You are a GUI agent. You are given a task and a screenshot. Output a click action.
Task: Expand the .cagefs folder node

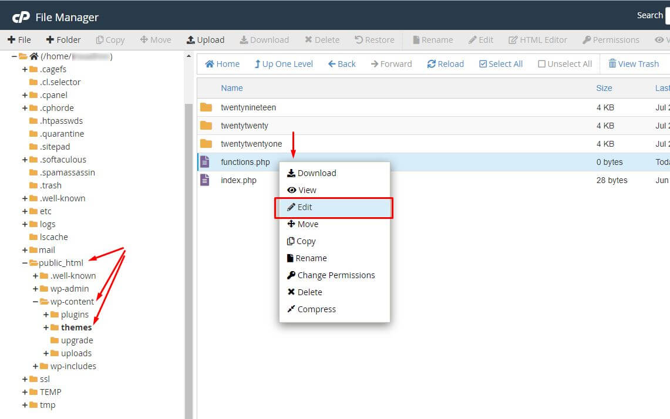coord(25,69)
